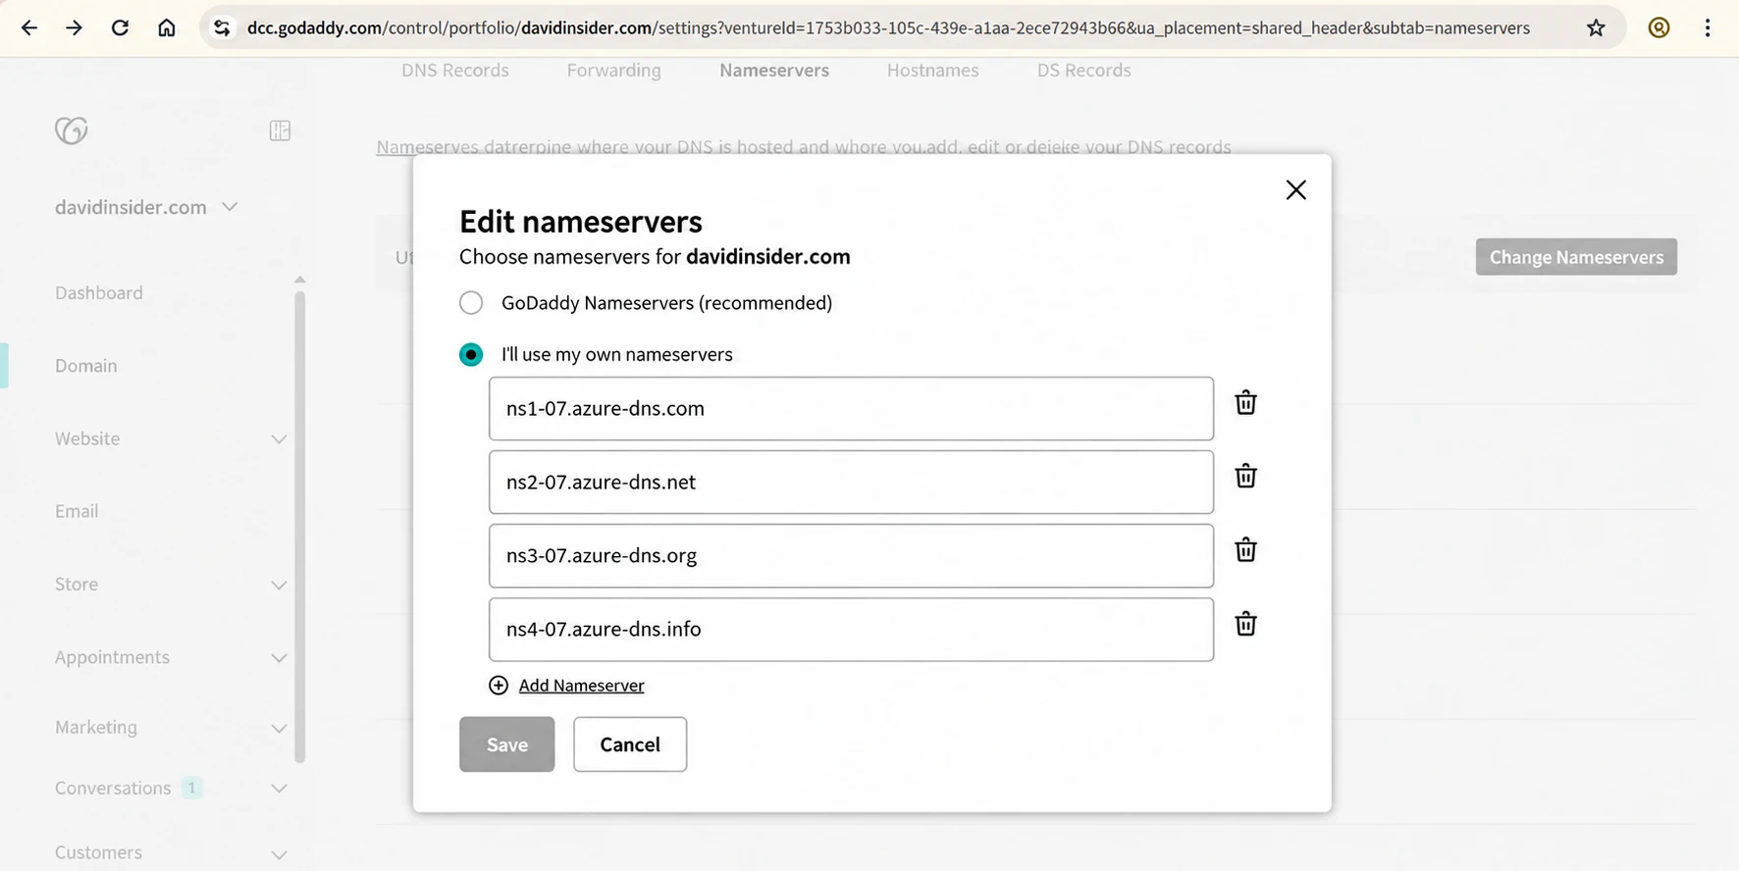Delete nameserver ns3-07.azure-dns.org
1739x871 pixels.
(1245, 549)
